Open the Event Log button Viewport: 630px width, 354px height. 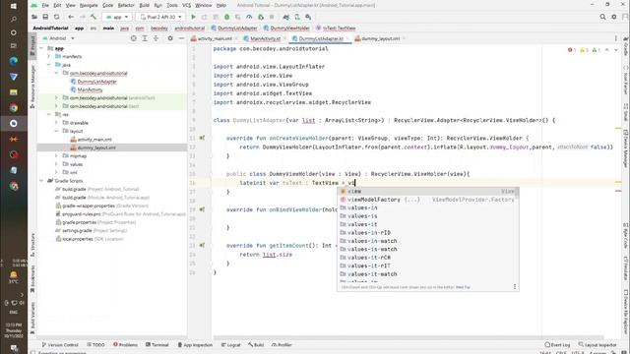[x=557, y=345]
